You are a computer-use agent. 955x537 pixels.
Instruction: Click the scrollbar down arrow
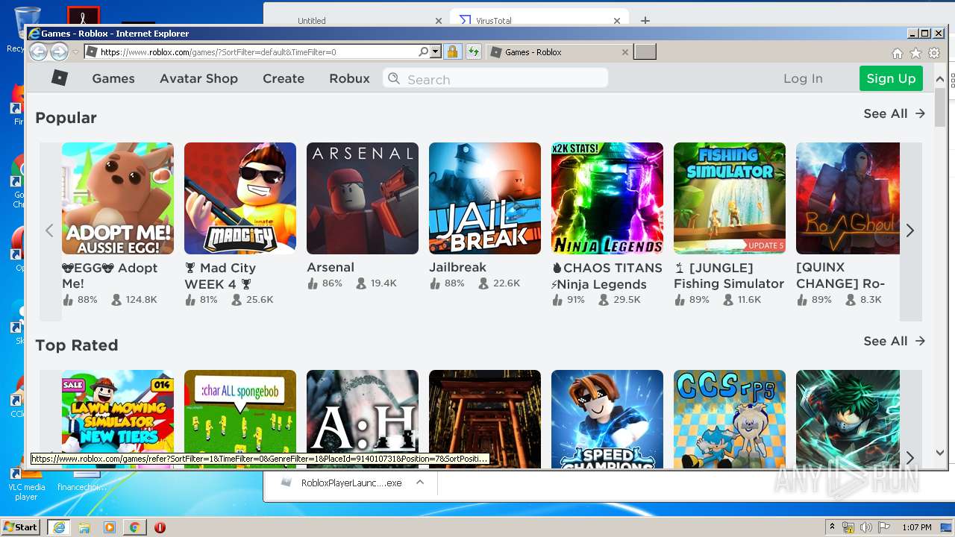point(939,452)
